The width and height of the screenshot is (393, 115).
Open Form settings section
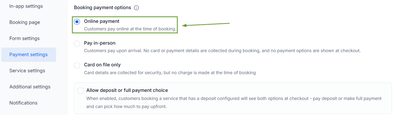[x=24, y=38]
